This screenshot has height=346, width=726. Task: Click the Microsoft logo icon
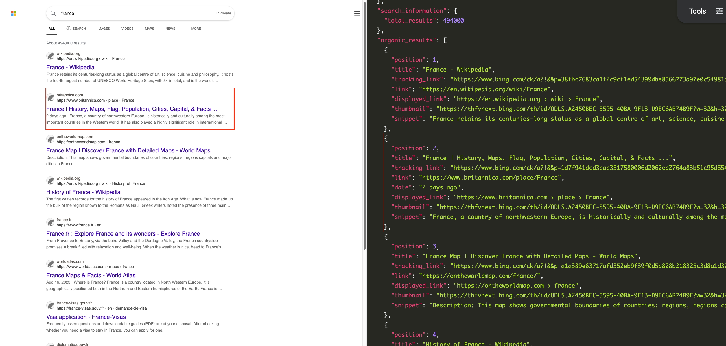[x=14, y=13]
